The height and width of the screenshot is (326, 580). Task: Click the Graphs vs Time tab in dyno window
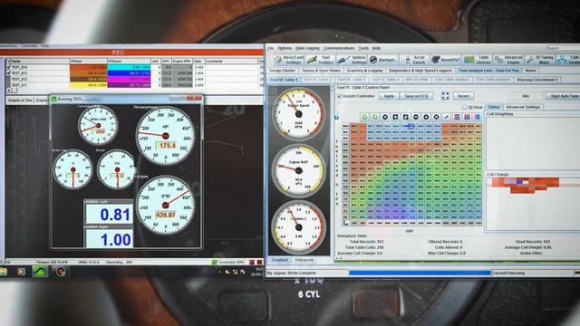pyautogui.click(x=20, y=101)
